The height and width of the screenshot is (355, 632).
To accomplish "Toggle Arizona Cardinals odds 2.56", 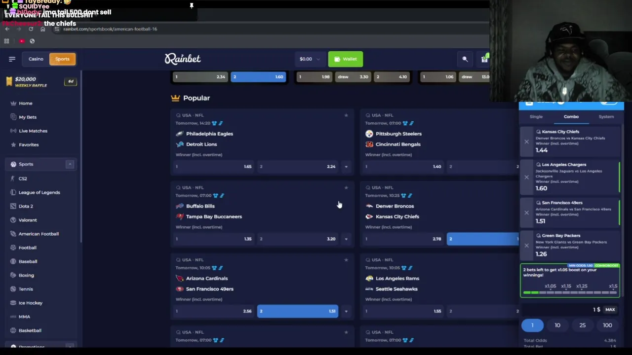I will 214,311.
